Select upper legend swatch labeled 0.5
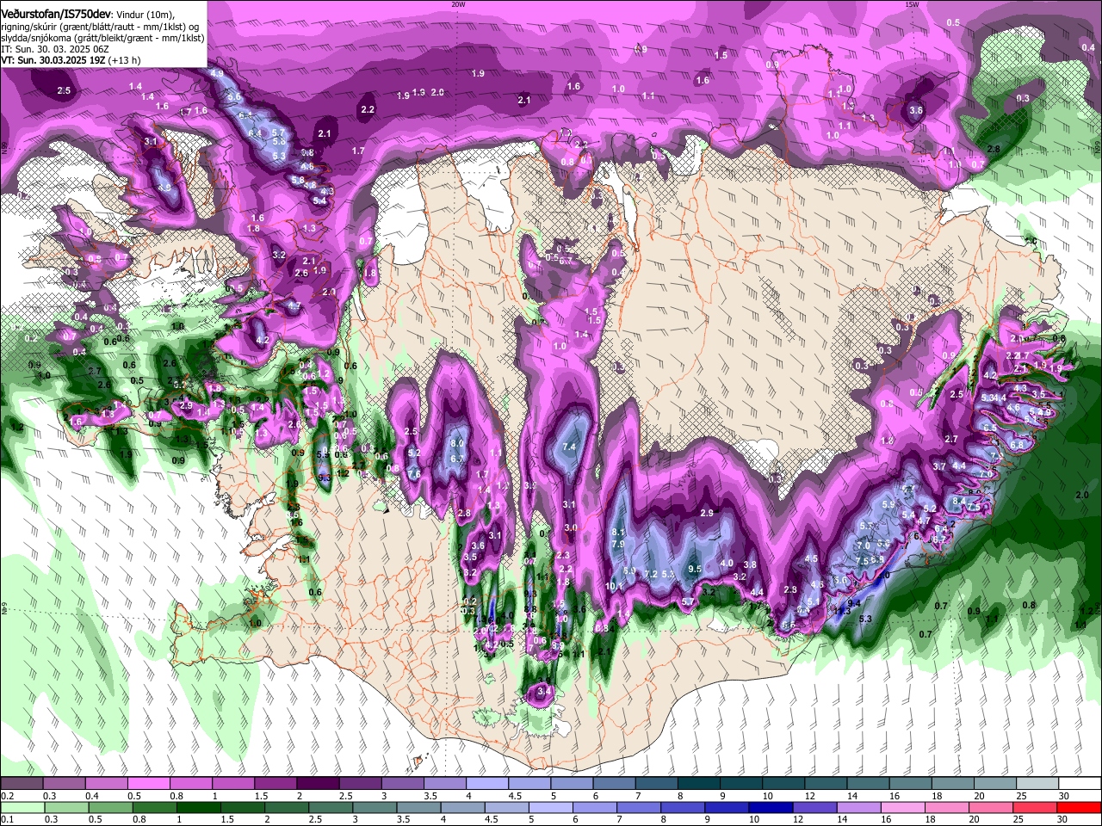Image resolution: width=1102 pixels, height=826 pixels. coord(148,783)
